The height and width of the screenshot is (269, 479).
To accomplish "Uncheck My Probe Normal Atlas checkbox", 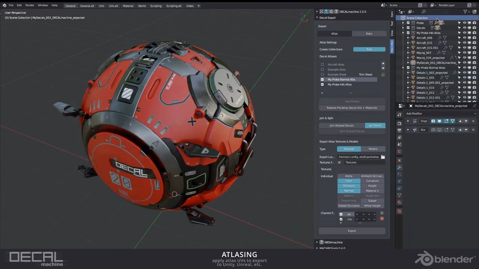I will (x=322, y=80).
